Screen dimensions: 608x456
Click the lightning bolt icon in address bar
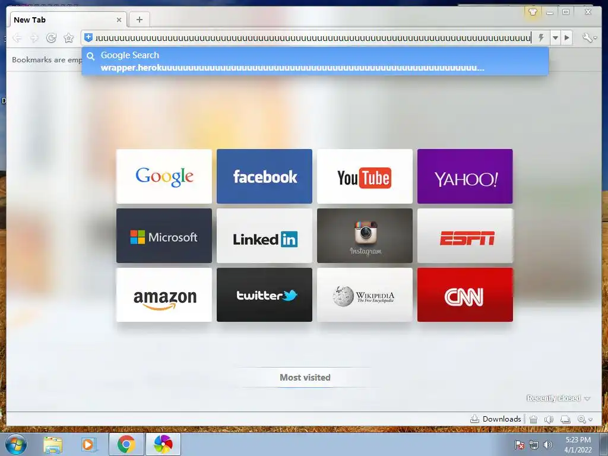coord(541,37)
